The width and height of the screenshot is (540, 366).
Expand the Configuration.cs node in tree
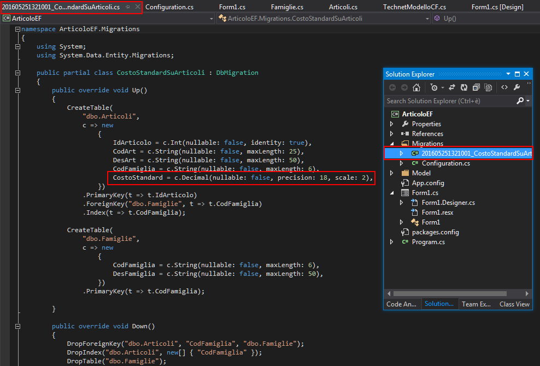(402, 163)
